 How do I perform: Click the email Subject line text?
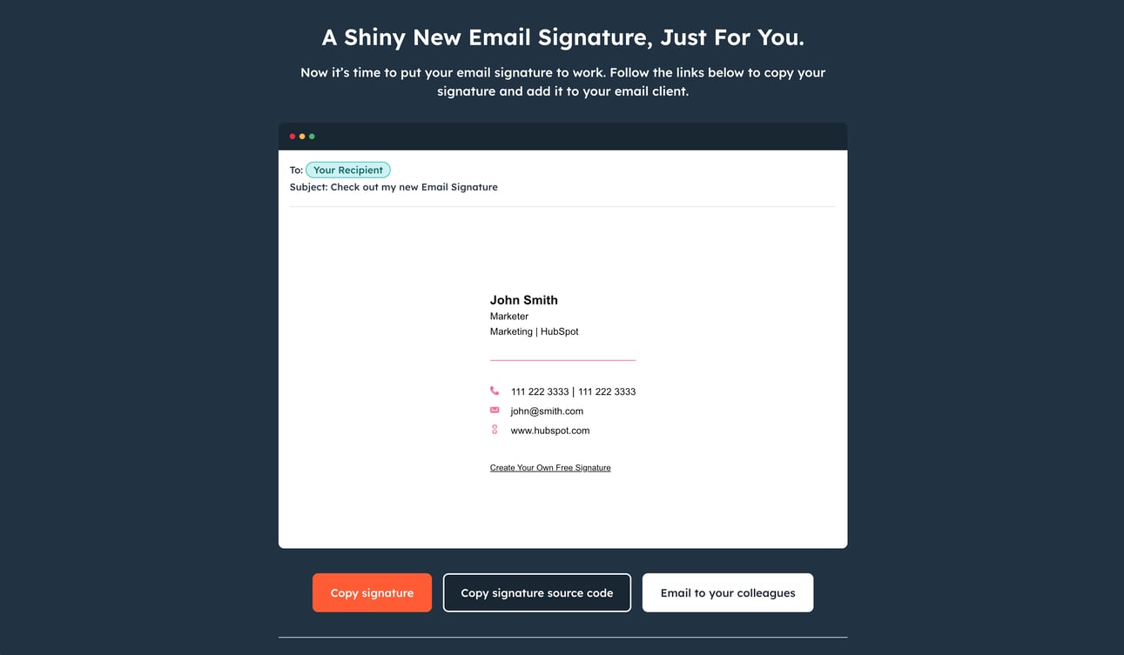(394, 187)
